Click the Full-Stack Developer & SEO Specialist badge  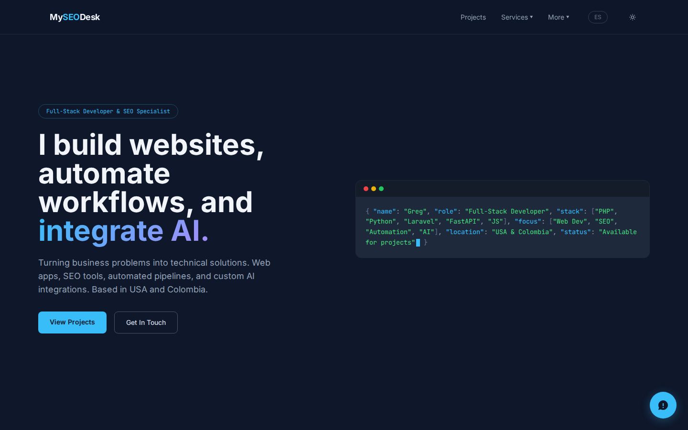coord(108,111)
